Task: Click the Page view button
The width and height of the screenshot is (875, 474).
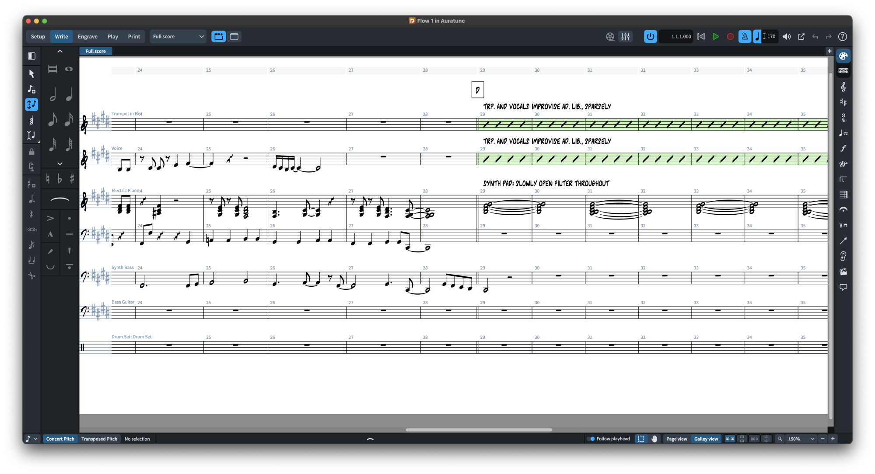Action: click(x=676, y=439)
